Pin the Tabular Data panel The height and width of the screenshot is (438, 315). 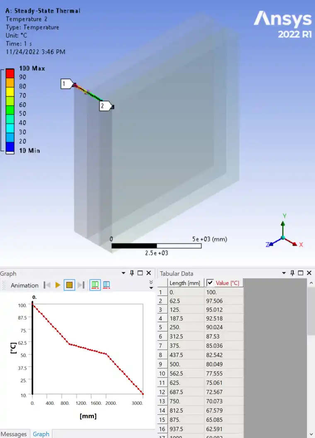292,273
